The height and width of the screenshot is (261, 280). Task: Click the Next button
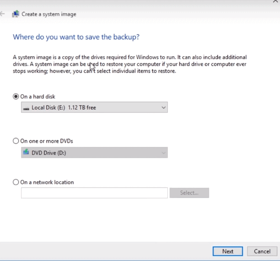pyautogui.click(x=228, y=251)
